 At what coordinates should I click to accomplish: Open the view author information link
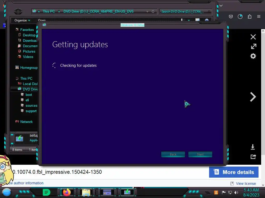tap(25, 183)
